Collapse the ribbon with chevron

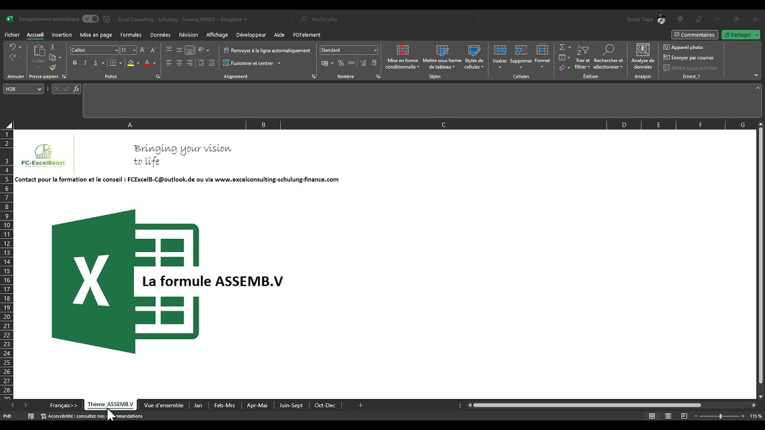(756, 75)
